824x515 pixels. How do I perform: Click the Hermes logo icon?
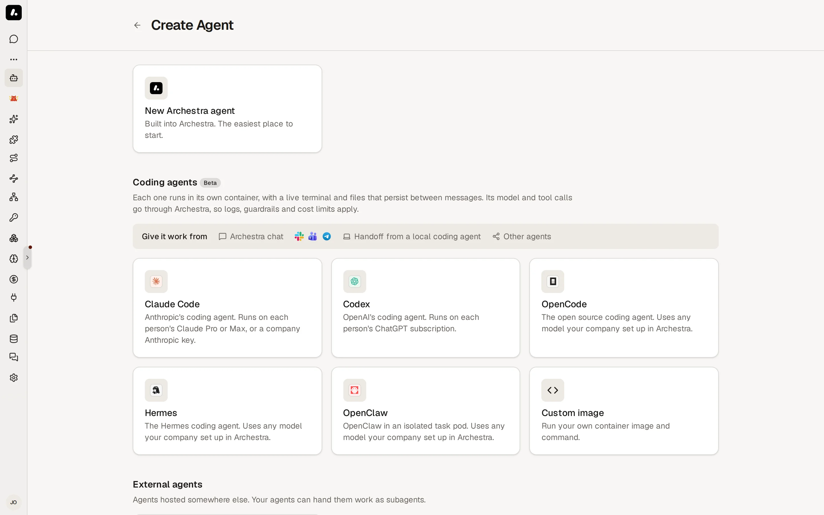point(156,390)
